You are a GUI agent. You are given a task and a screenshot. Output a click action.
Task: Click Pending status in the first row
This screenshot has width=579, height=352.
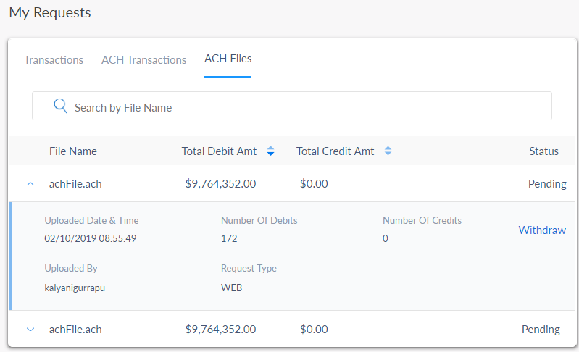click(x=547, y=184)
